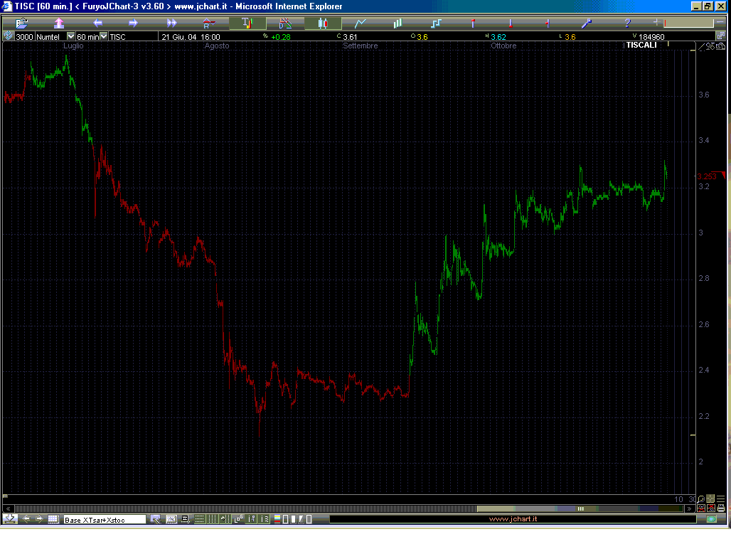The height and width of the screenshot is (549, 731).
Task: Click the wrench settings tool icon
Action: click(x=587, y=23)
